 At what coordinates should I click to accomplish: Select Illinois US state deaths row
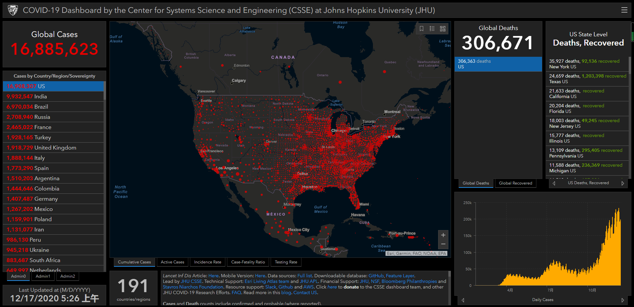[587, 138]
